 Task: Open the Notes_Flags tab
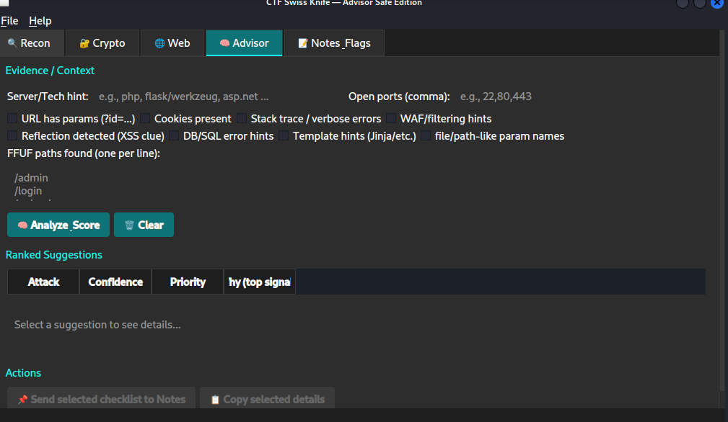click(334, 43)
